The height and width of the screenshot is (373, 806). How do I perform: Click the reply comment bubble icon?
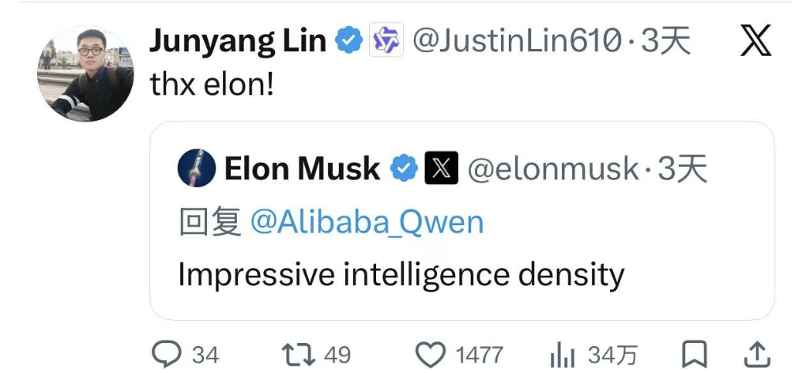pos(167,354)
